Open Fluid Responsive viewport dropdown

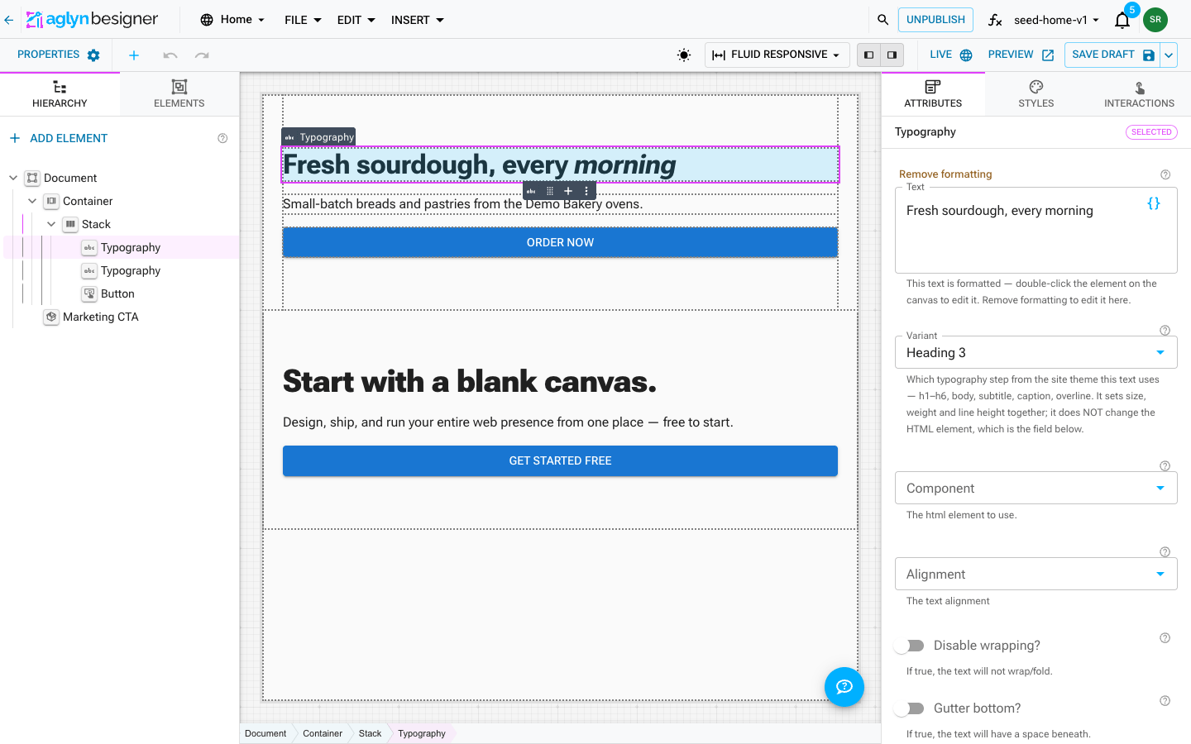coord(777,55)
